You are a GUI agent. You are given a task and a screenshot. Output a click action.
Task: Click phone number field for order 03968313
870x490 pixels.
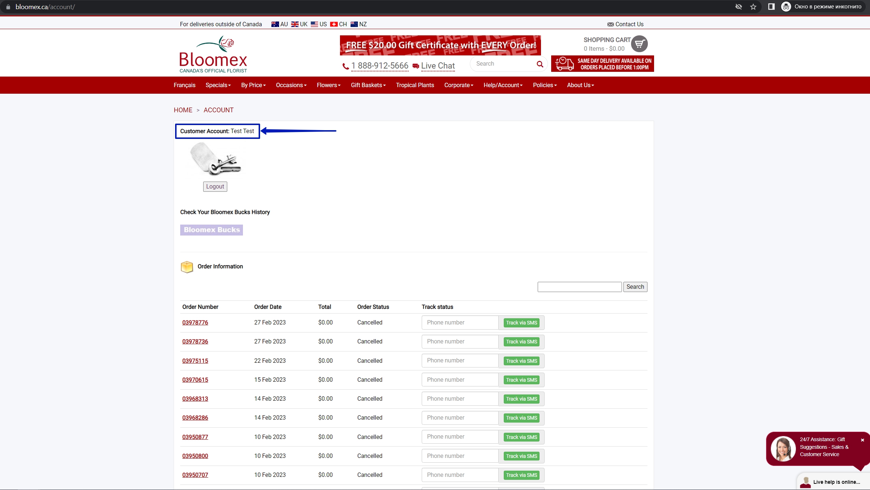tap(460, 399)
